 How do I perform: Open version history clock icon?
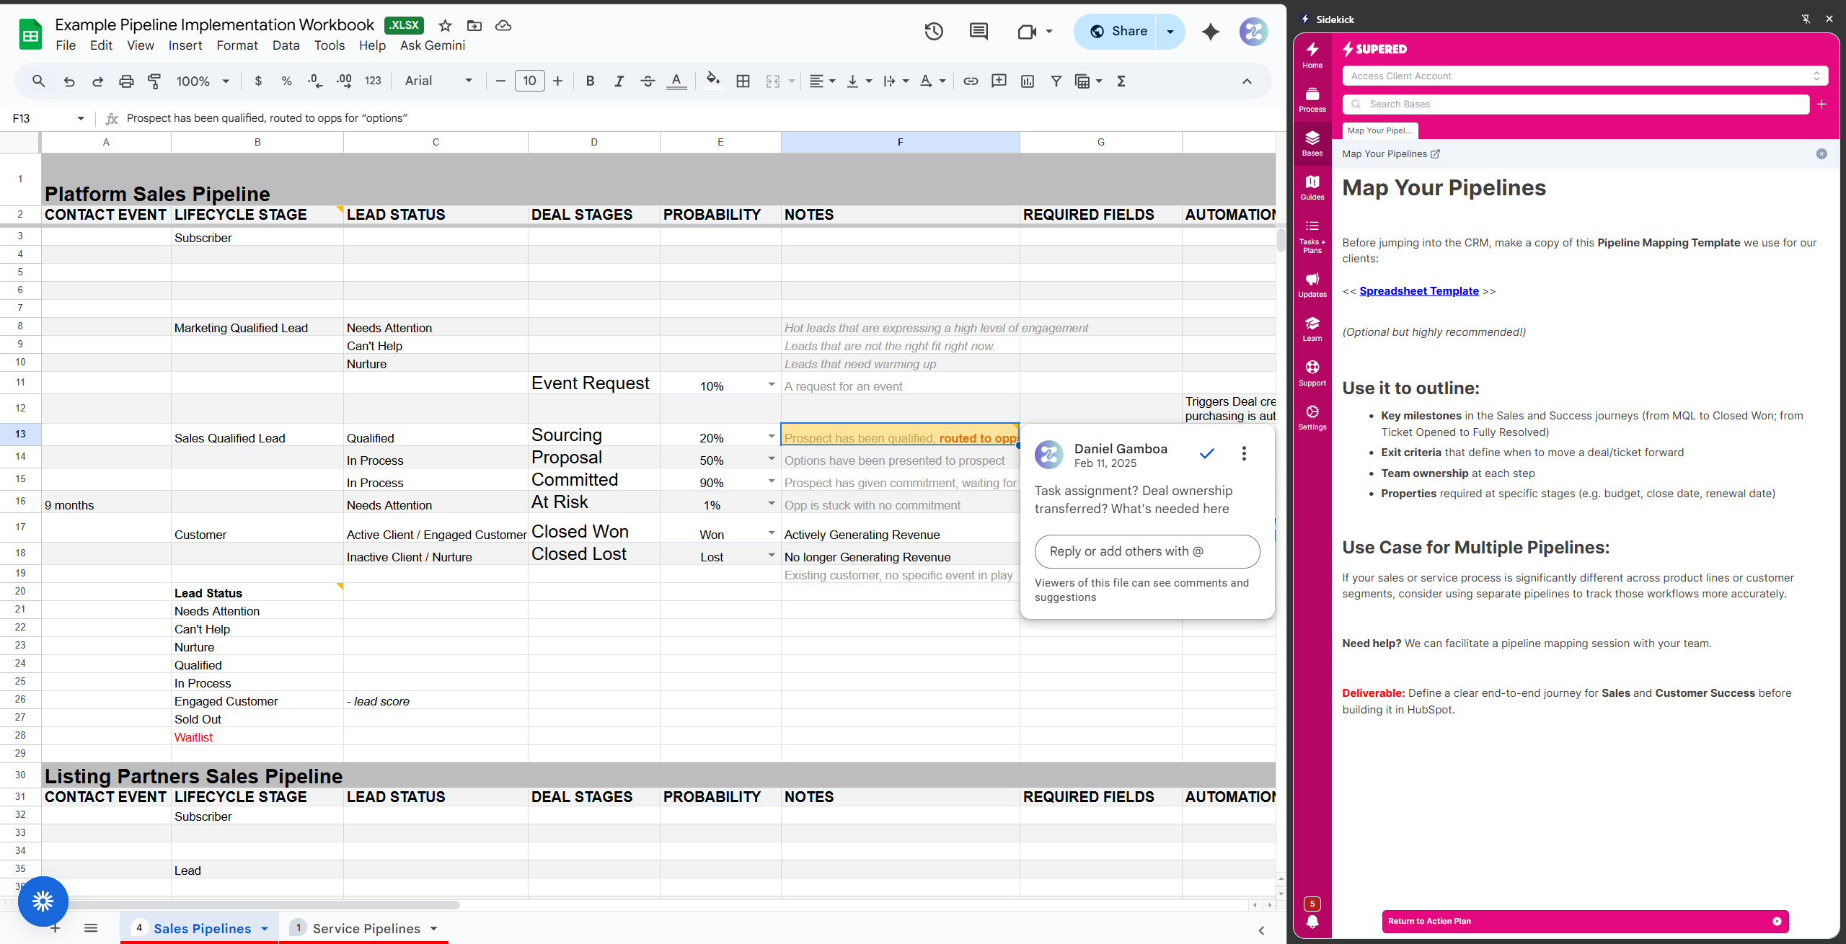(x=934, y=31)
